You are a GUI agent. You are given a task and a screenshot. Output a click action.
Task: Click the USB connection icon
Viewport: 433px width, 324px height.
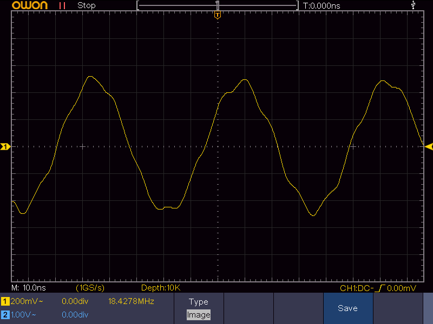coord(413,5)
